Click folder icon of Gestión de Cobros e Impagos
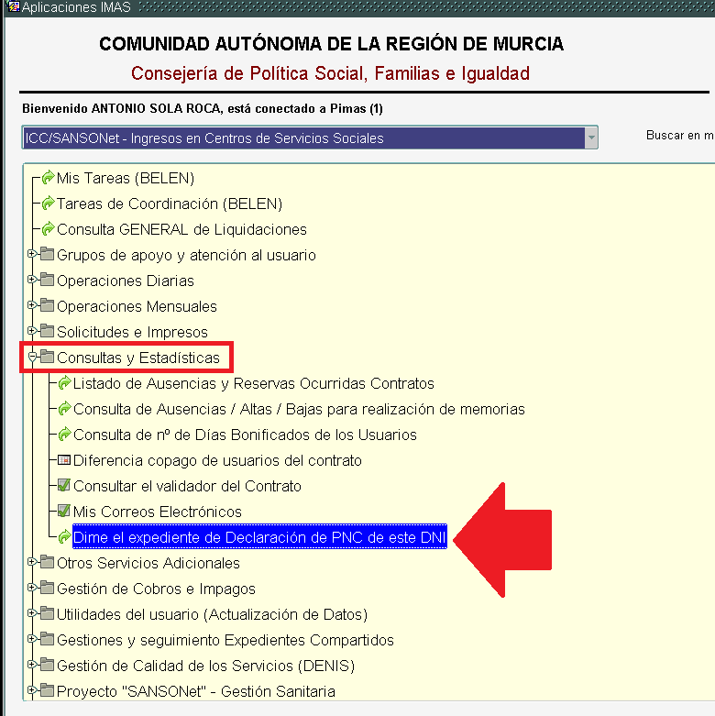Viewport: 715px width, 716px height. tap(48, 589)
